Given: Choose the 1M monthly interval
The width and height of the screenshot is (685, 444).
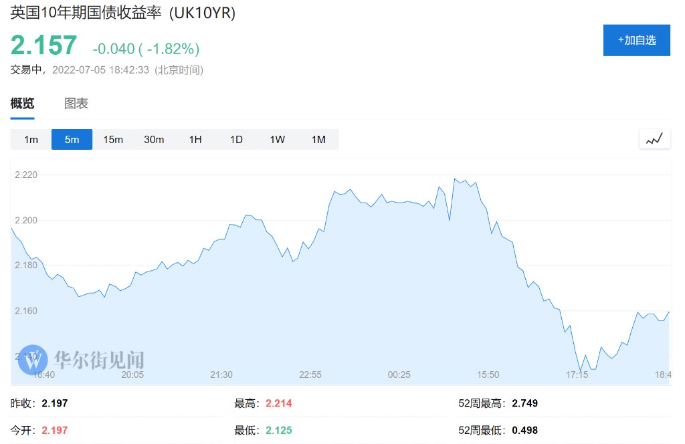Looking at the screenshot, I should [x=318, y=140].
